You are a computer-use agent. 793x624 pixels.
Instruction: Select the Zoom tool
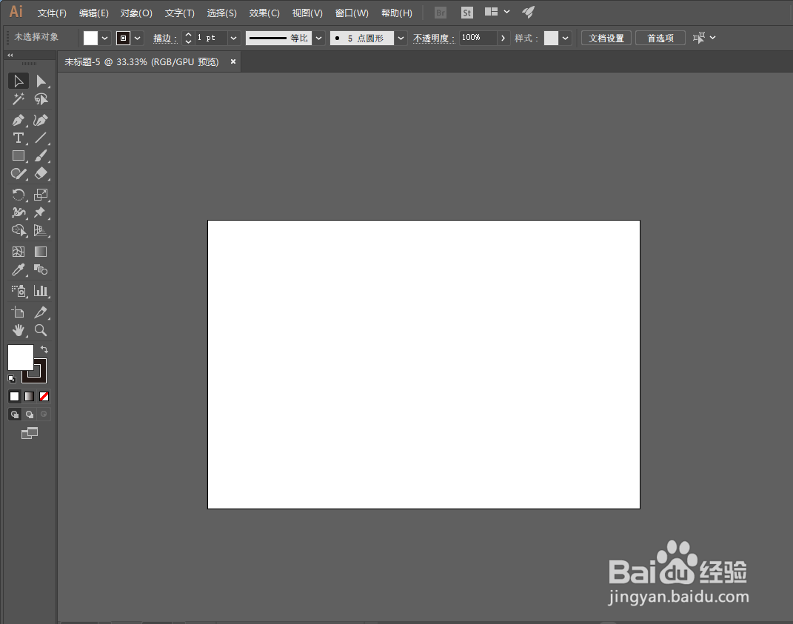tap(41, 330)
